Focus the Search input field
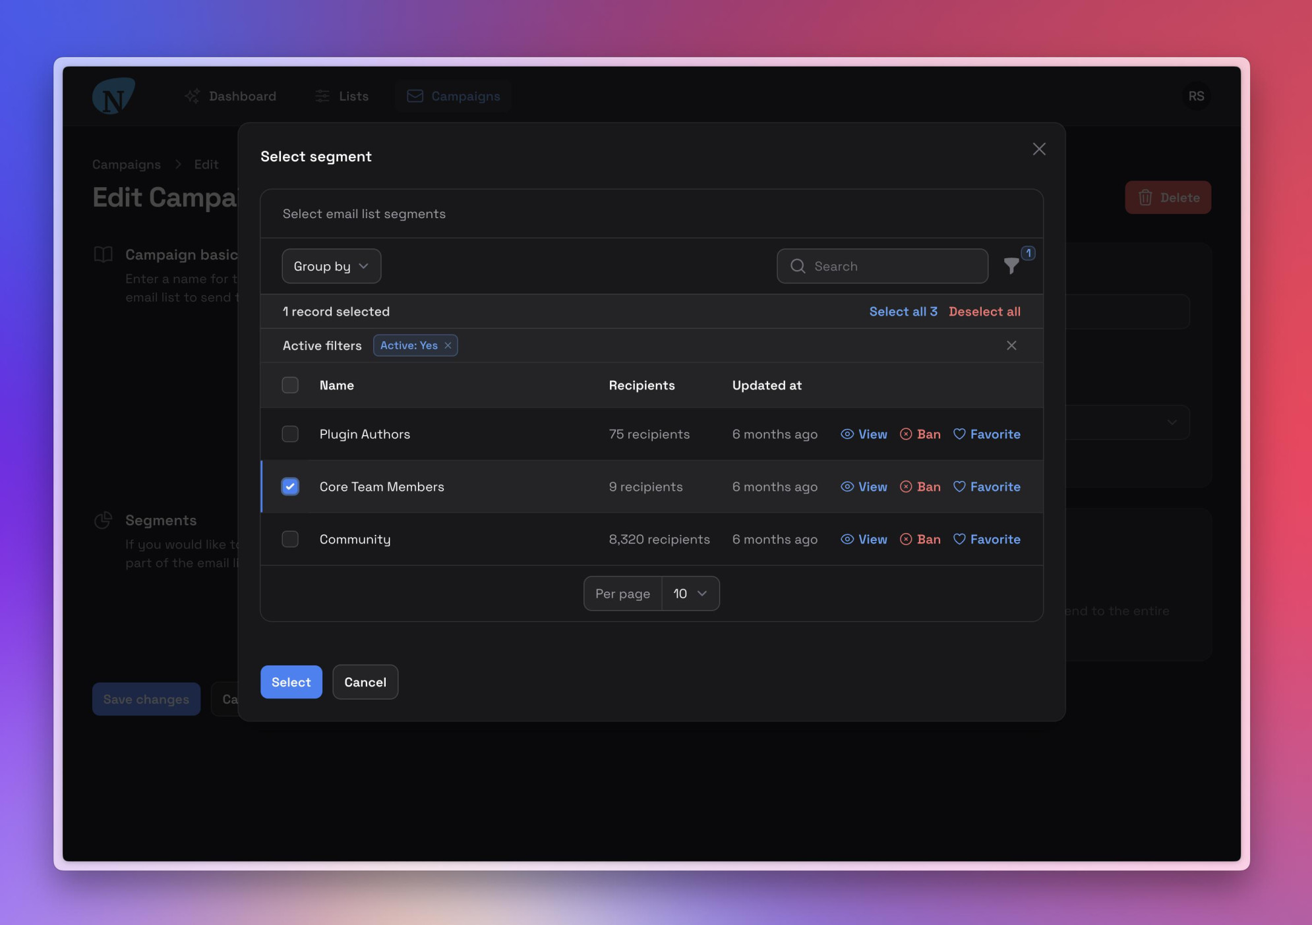The height and width of the screenshot is (925, 1312). click(882, 266)
